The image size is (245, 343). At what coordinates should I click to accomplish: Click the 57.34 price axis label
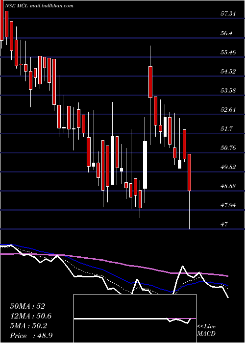click(228, 14)
